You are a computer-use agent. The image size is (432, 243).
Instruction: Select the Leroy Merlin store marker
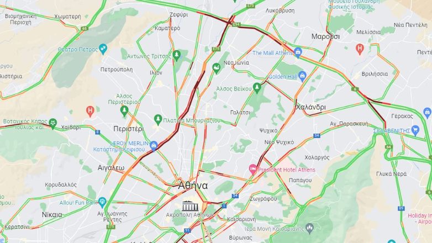coord(154,146)
